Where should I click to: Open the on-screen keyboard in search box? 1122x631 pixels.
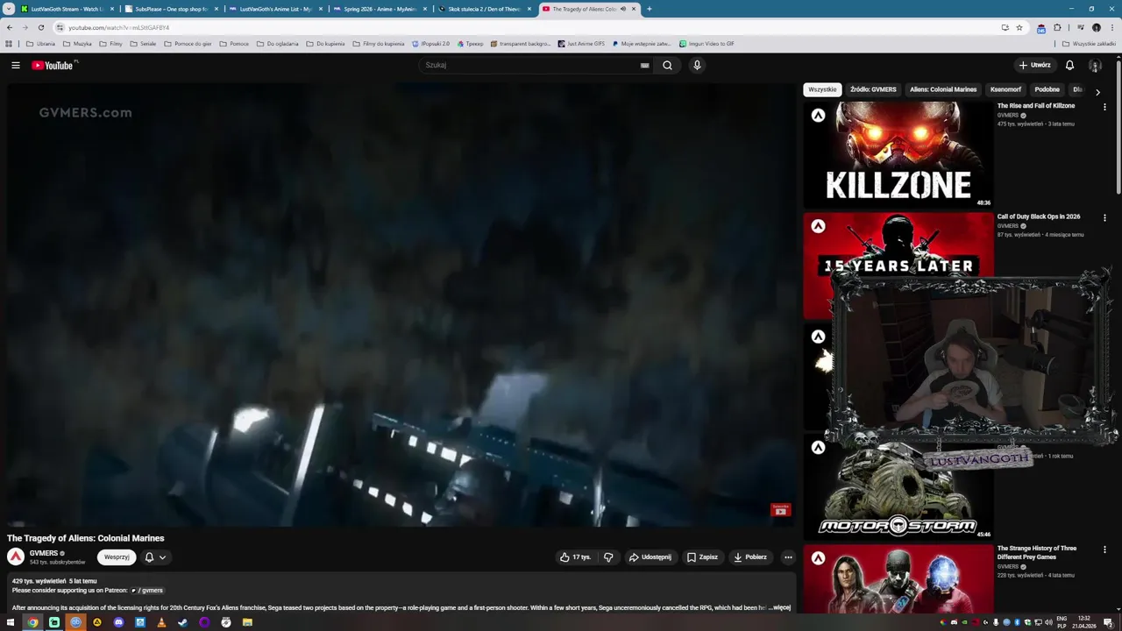pos(644,65)
